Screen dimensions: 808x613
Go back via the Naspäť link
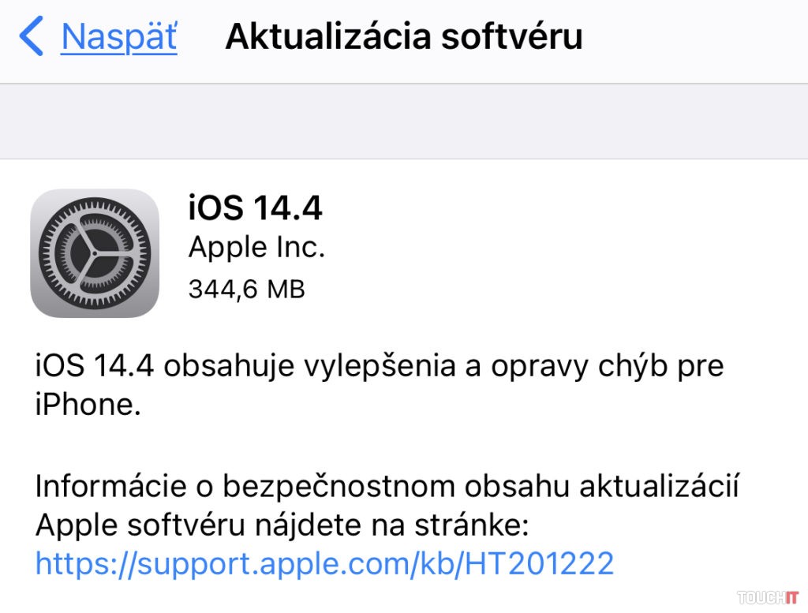tap(119, 37)
